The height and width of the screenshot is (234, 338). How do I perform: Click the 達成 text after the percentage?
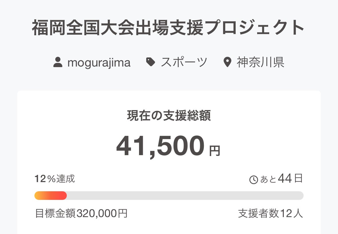(66, 179)
